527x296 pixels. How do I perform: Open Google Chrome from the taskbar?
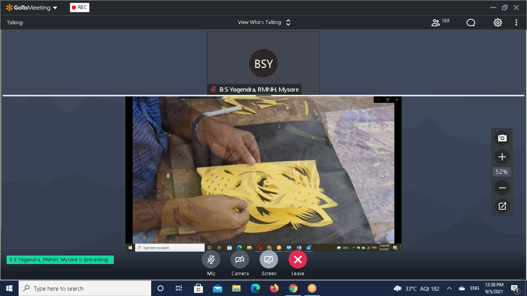click(x=293, y=288)
